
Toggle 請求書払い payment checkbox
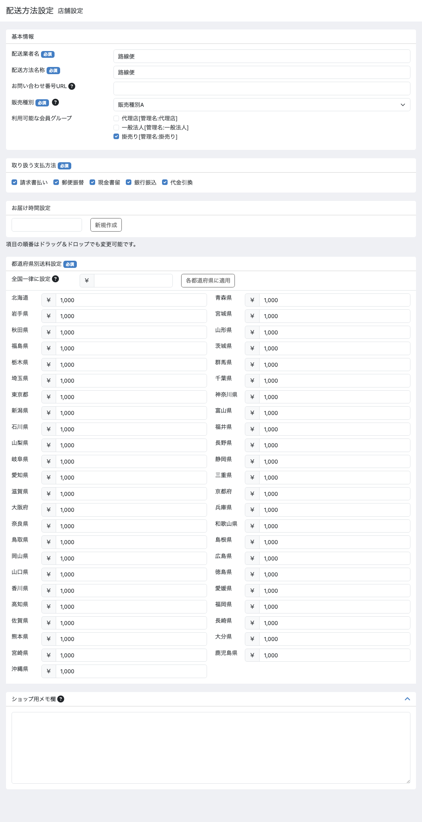(14, 182)
